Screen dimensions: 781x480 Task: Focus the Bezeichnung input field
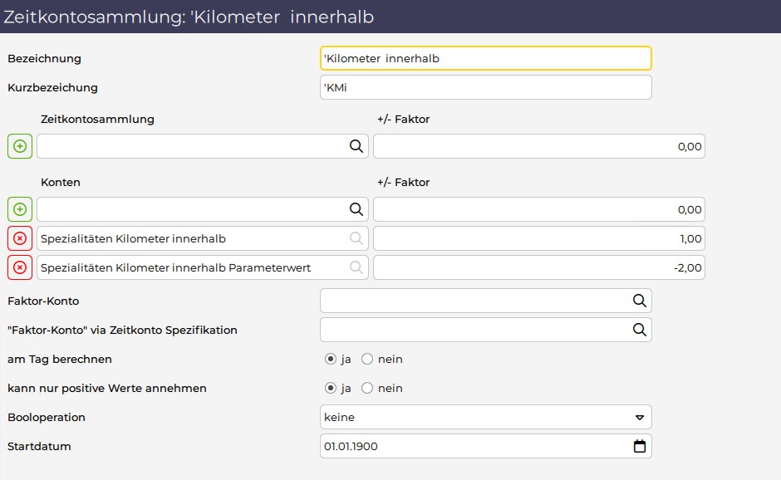point(486,58)
